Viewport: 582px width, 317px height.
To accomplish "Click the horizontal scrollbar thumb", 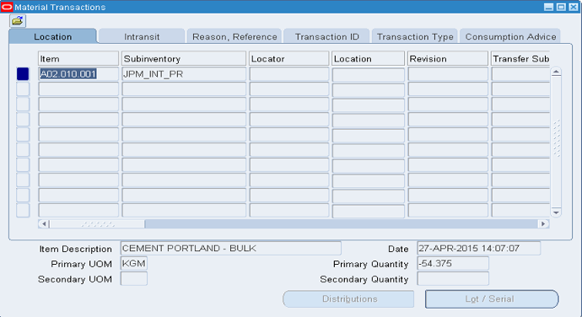I will click(97, 223).
